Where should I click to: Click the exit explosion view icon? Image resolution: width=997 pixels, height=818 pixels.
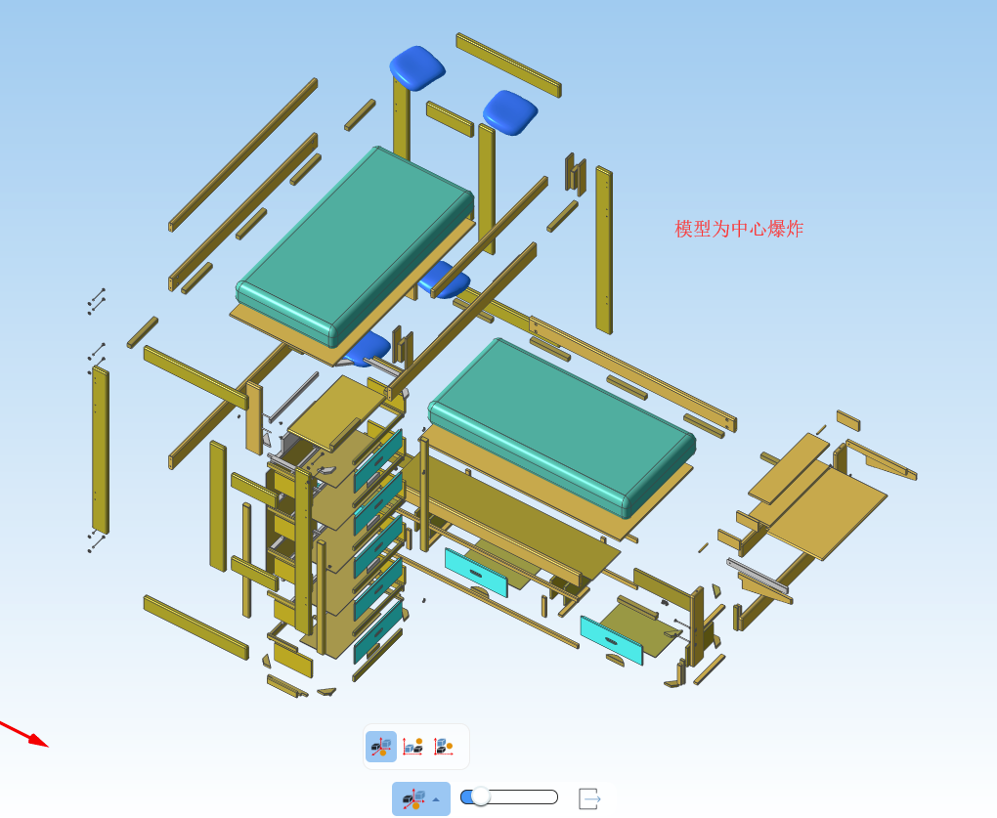coord(589,798)
